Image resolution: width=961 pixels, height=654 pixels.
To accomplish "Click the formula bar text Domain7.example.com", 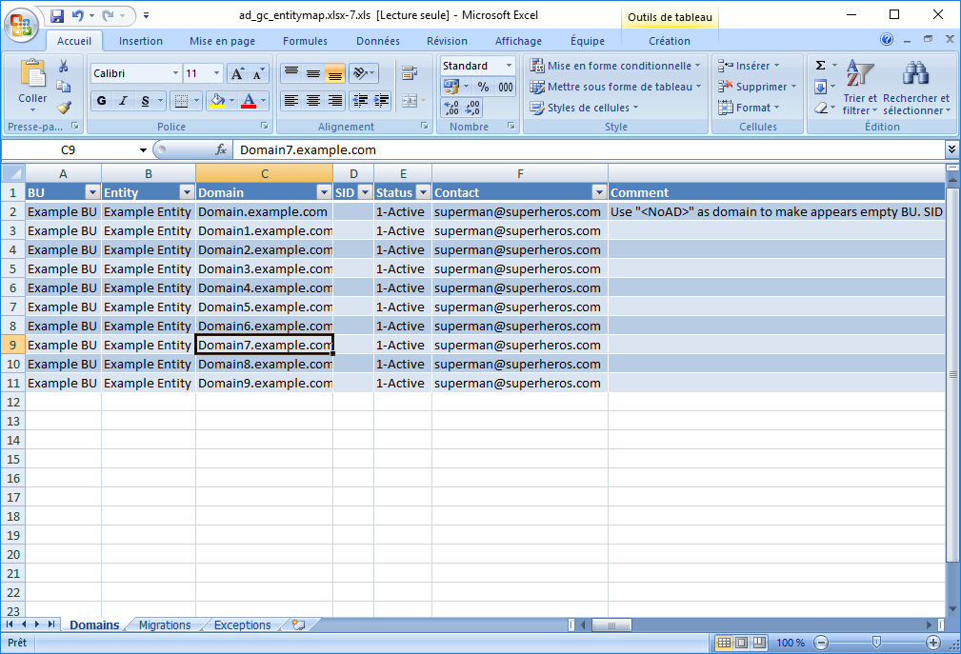I will tap(308, 150).
